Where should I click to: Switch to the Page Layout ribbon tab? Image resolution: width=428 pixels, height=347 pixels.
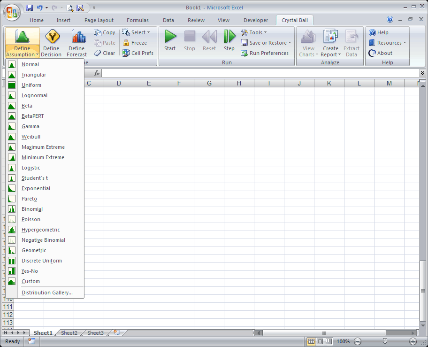99,20
